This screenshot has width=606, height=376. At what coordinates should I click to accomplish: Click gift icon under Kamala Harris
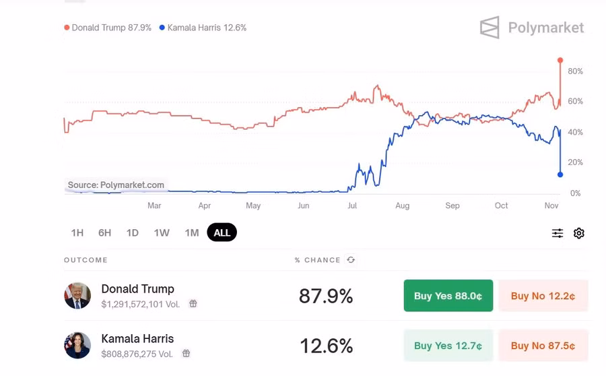(x=187, y=354)
